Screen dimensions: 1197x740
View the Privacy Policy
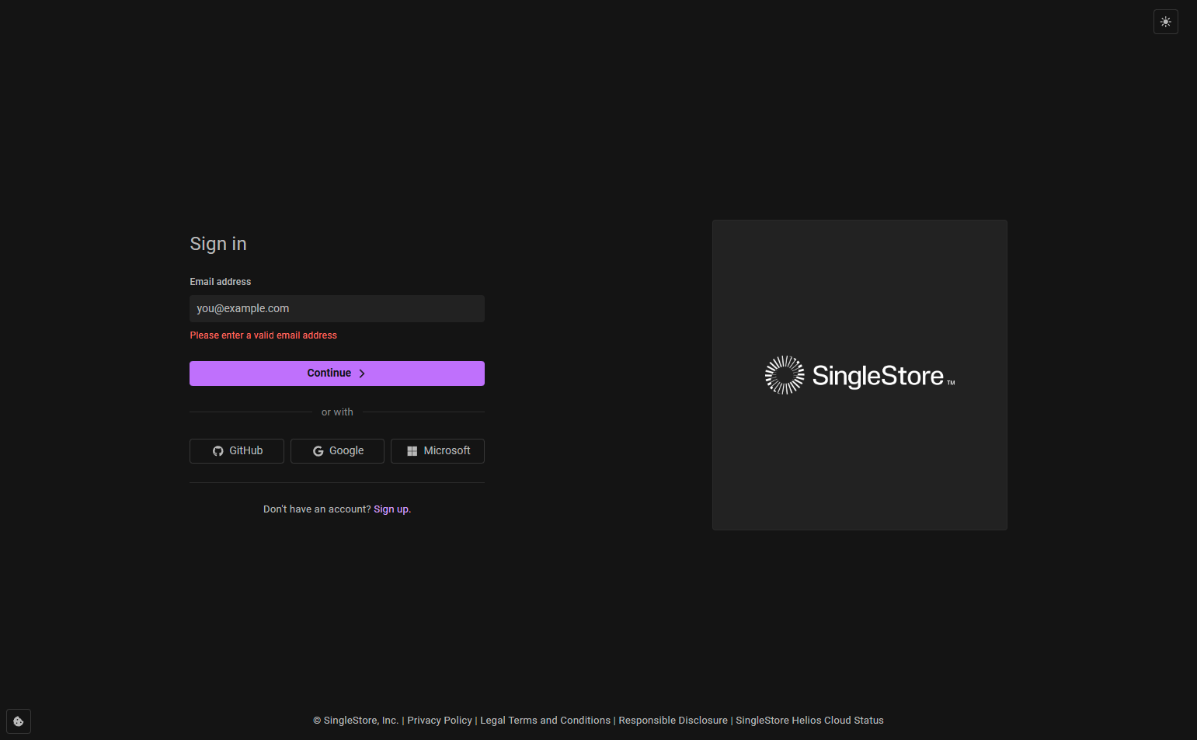[x=439, y=720]
